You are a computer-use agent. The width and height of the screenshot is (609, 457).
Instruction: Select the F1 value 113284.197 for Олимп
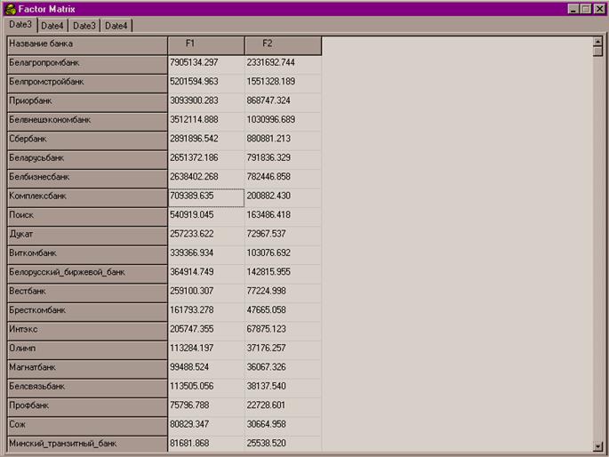point(205,348)
